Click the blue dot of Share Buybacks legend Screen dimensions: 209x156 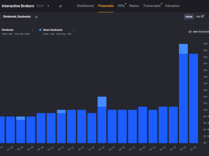[x=40, y=30]
